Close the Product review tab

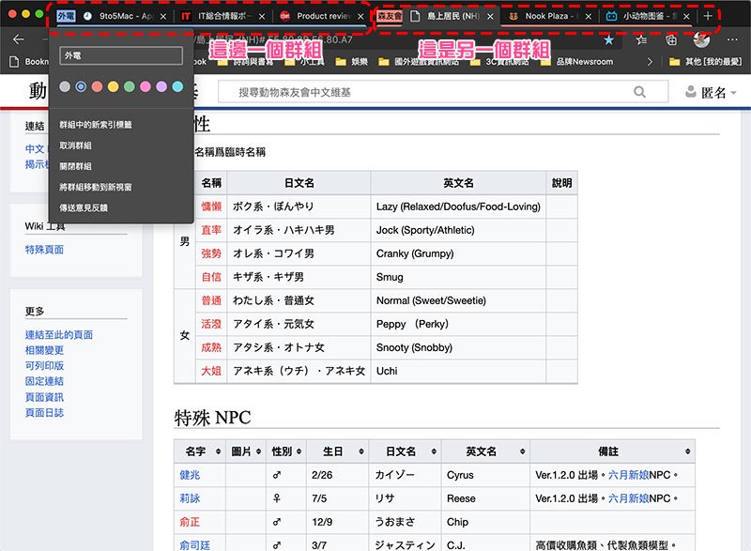pyautogui.click(x=357, y=17)
